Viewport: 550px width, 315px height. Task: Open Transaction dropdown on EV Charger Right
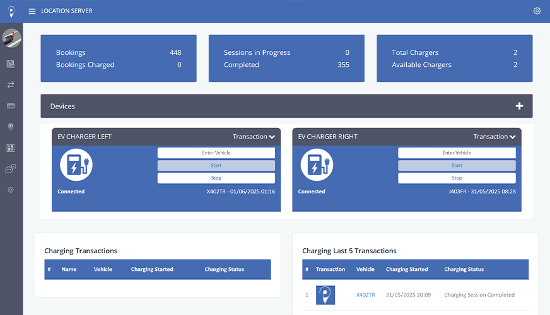[x=494, y=137]
